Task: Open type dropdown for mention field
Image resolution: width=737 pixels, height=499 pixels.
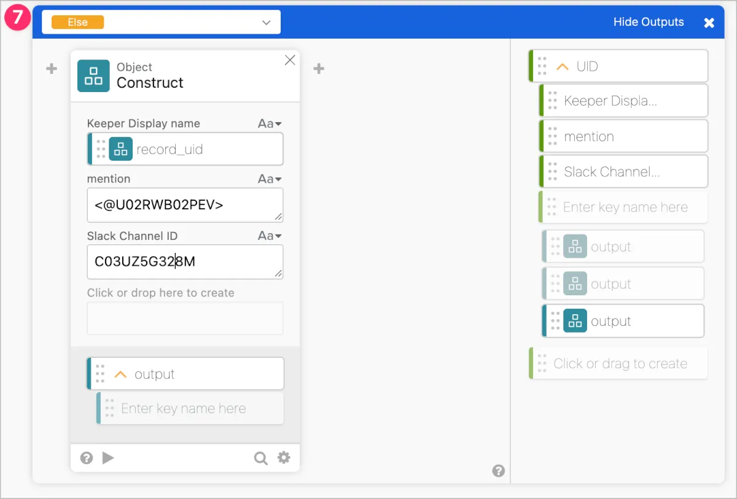Action: click(270, 179)
